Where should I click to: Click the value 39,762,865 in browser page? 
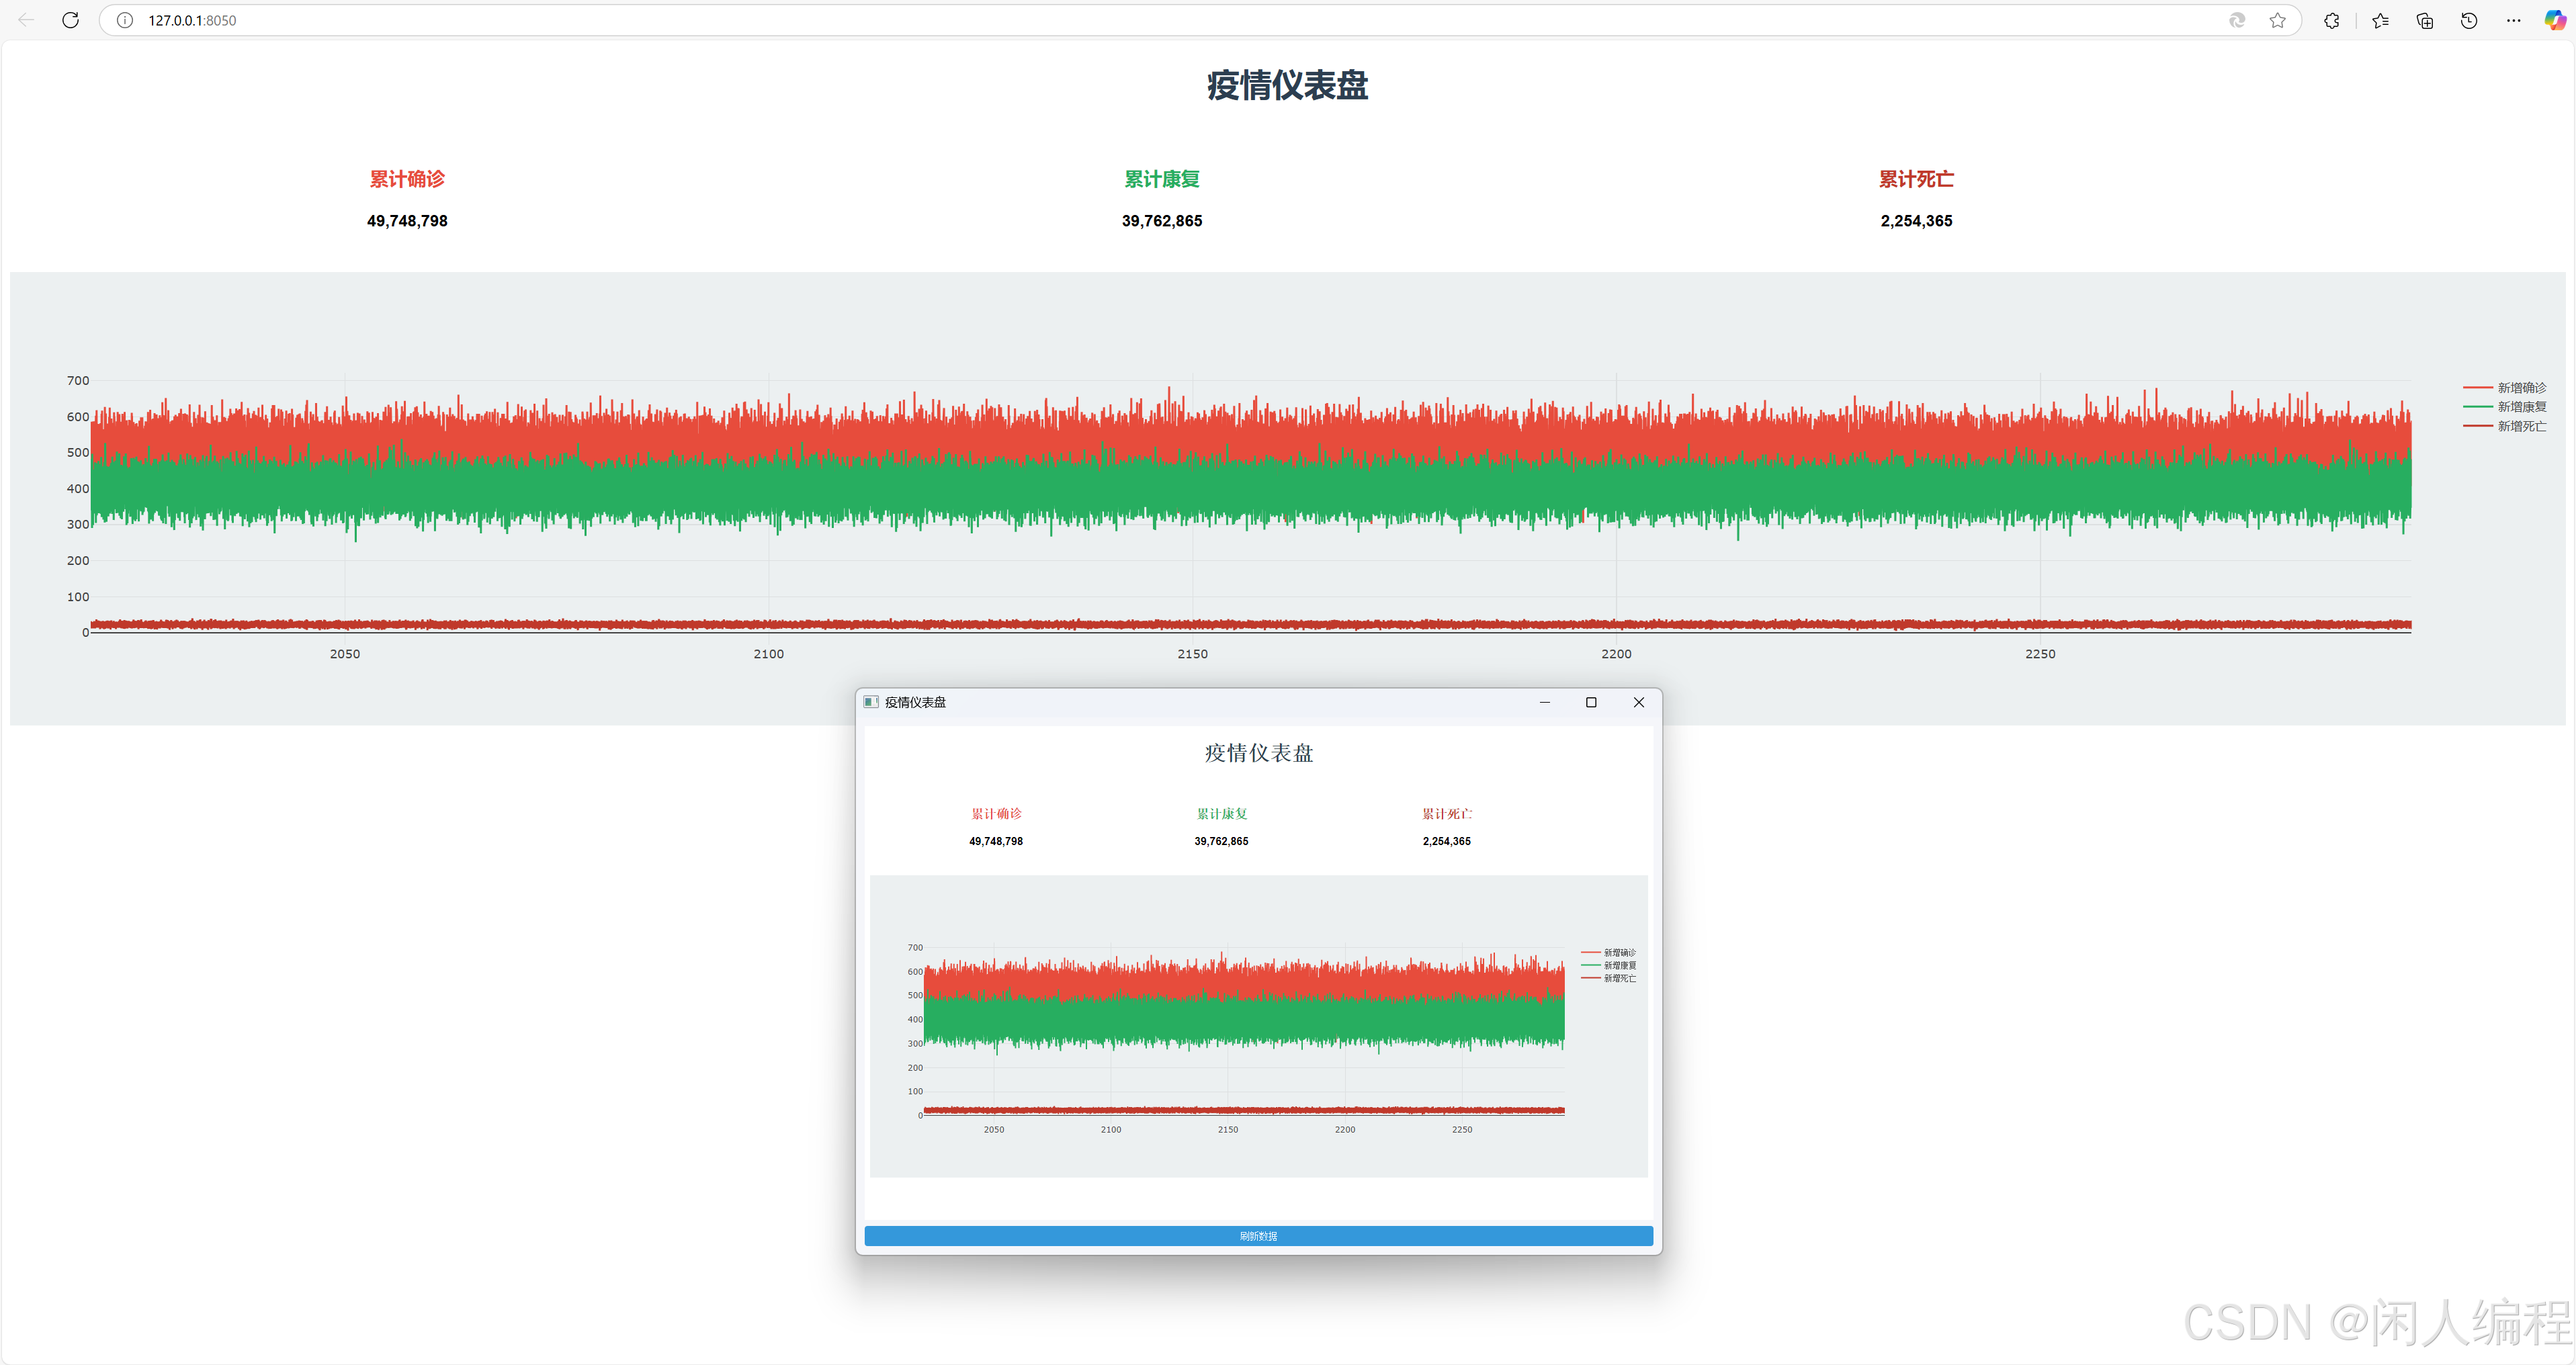tap(1162, 221)
